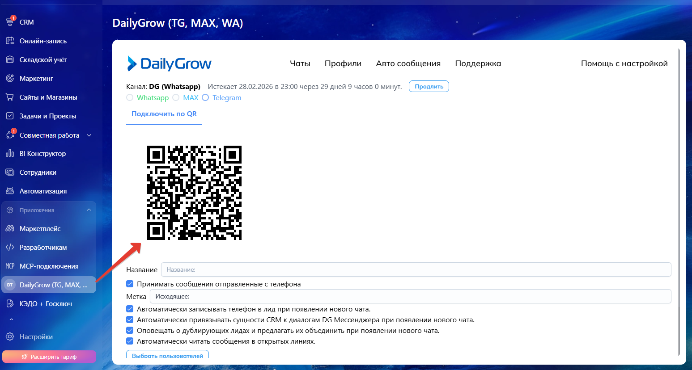Select the Telegram radio button

pos(205,97)
